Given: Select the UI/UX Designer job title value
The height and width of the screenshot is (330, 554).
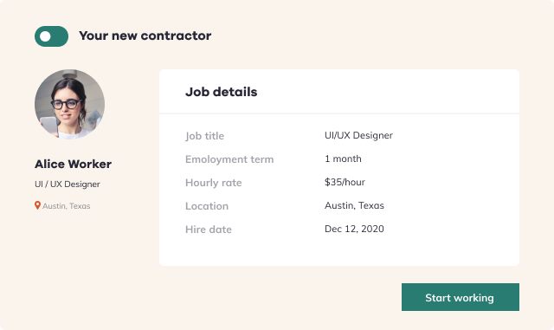Looking at the screenshot, I should 358,135.
